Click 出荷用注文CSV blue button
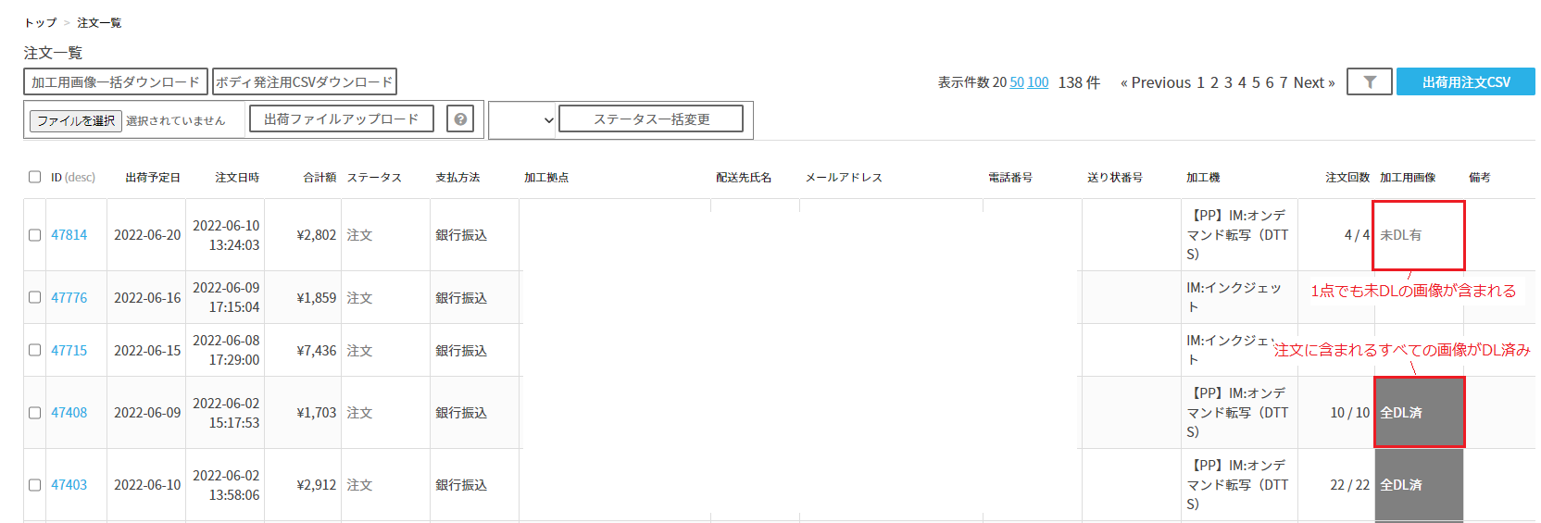1541x523 pixels. pos(1466,81)
